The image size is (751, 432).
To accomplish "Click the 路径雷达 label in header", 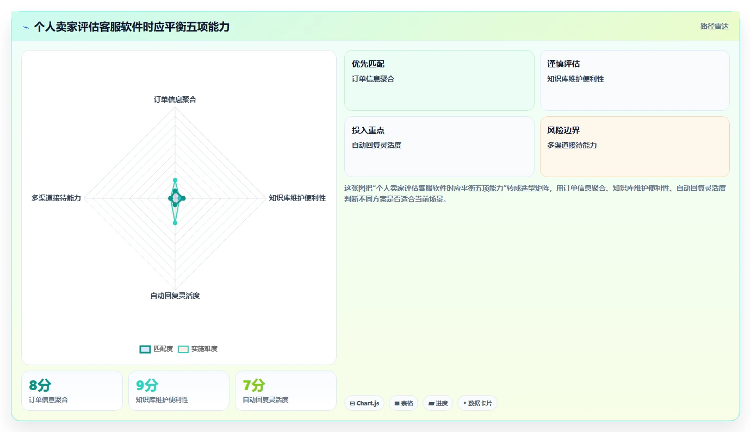I will (x=714, y=26).
